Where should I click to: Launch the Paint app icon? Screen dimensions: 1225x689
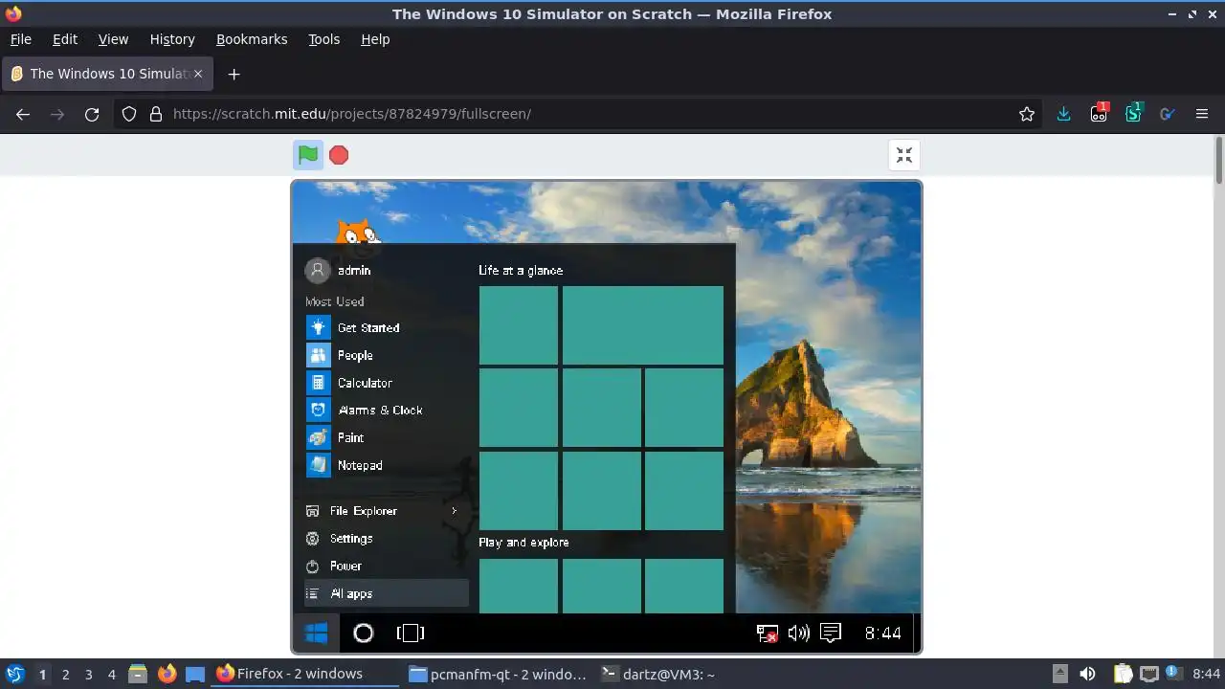pyautogui.click(x=318, y=437)
